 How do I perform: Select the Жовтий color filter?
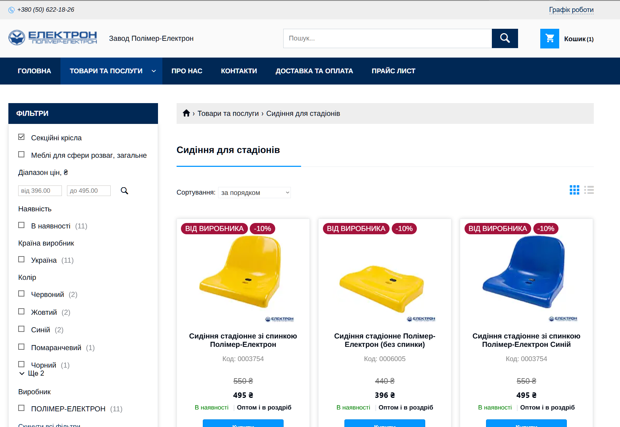pos(21,312)
